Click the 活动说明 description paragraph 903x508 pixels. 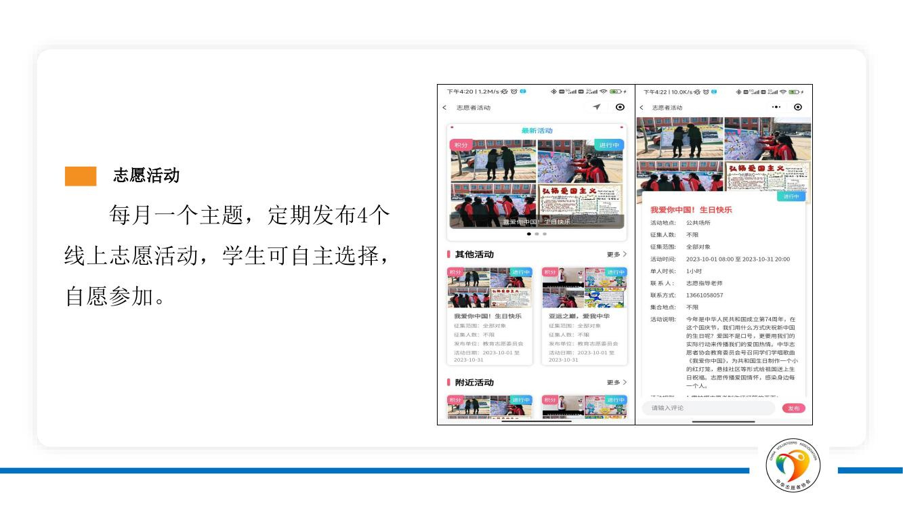[742, 352]
